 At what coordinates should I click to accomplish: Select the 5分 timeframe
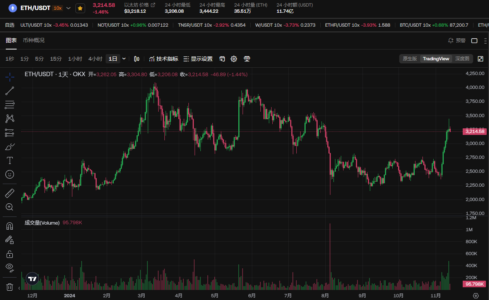coord(39,59)
